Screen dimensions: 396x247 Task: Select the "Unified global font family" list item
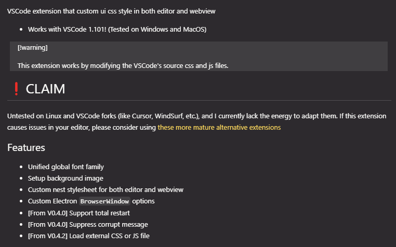tap(65, 167)
